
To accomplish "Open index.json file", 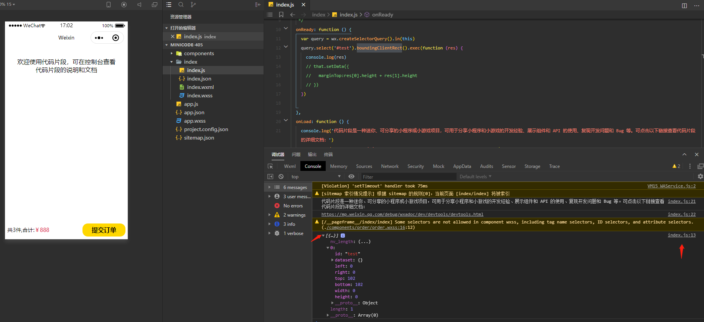I will [x=199, y=79].
